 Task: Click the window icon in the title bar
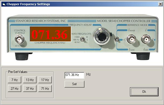click(4, 4)
